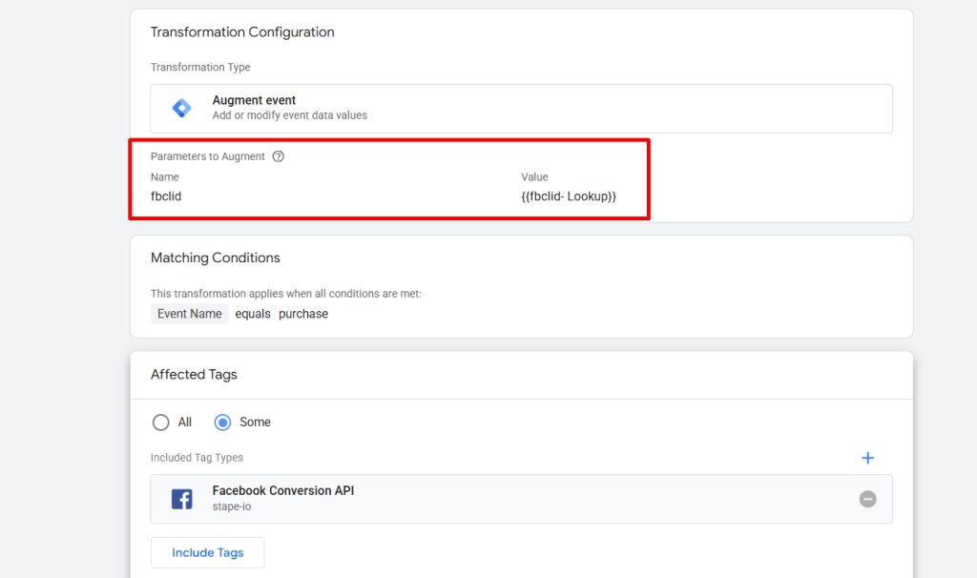Viewport: 977px width, 578px height.
Task: Click the stape-io gallery label
Action: (x=234, y=506)
